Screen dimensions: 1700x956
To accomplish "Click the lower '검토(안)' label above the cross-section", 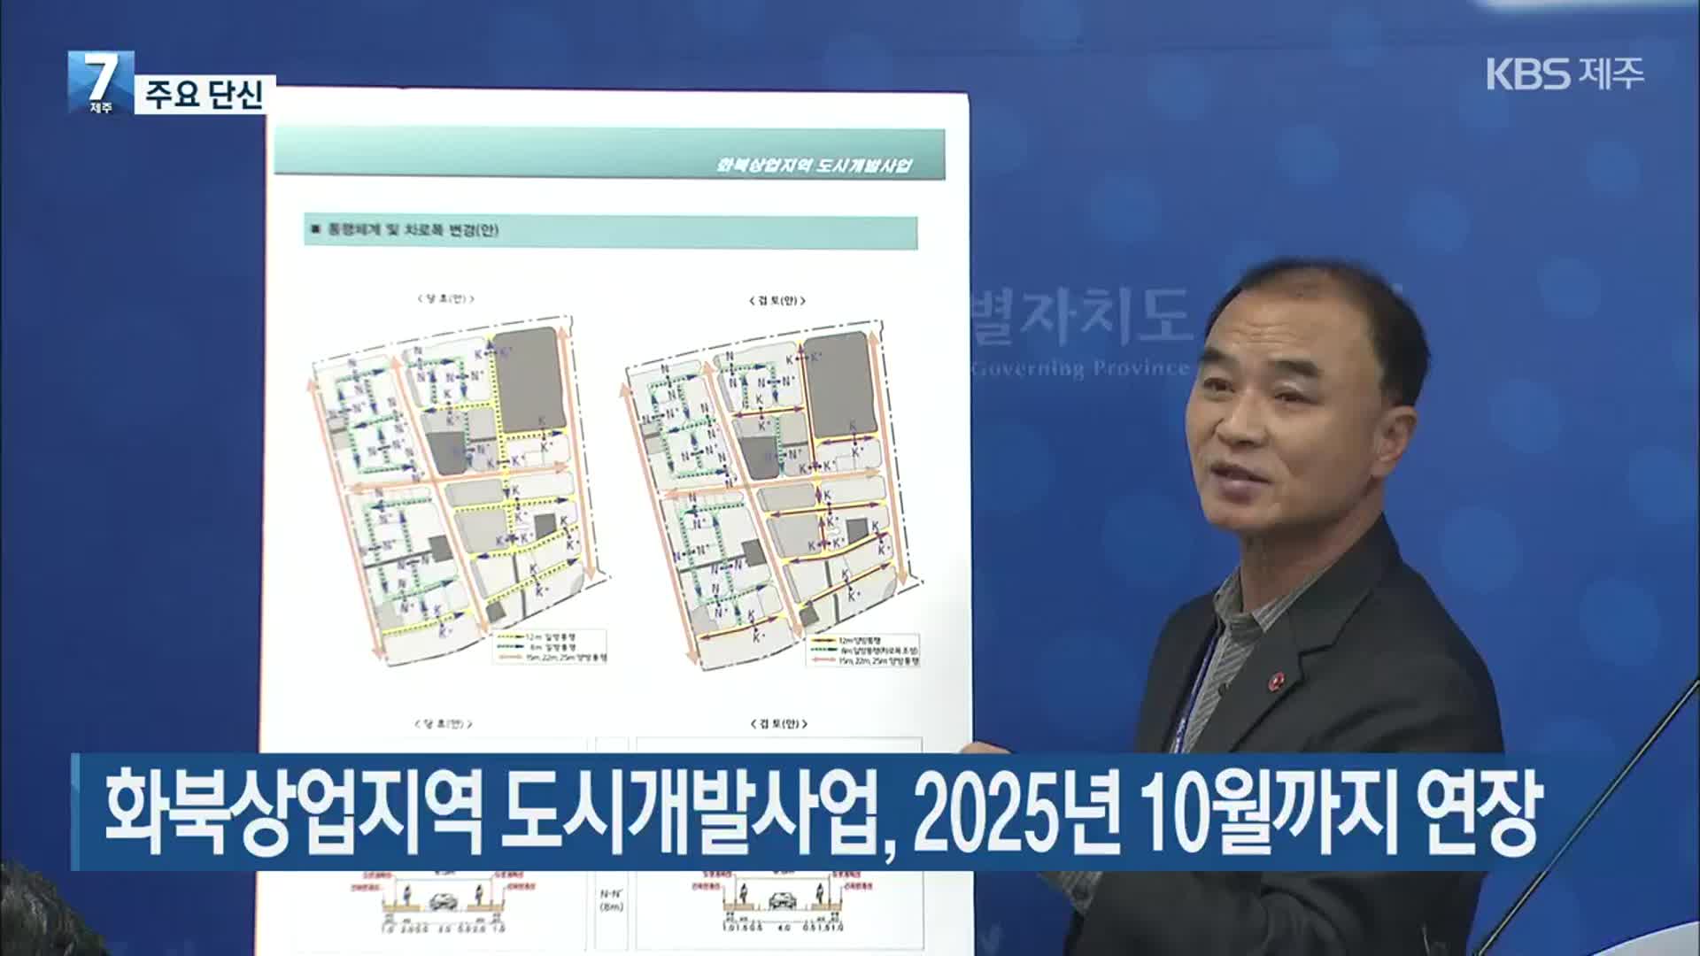I will [x=779, y=723].
